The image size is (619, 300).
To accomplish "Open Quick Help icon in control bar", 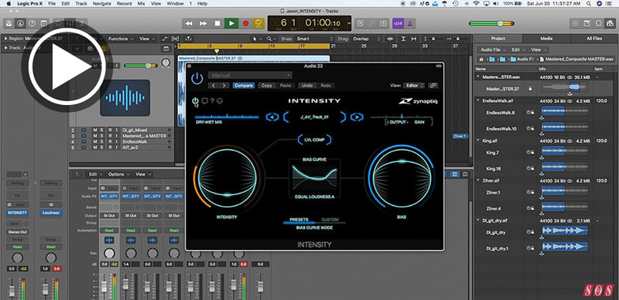I will point(32,23).
